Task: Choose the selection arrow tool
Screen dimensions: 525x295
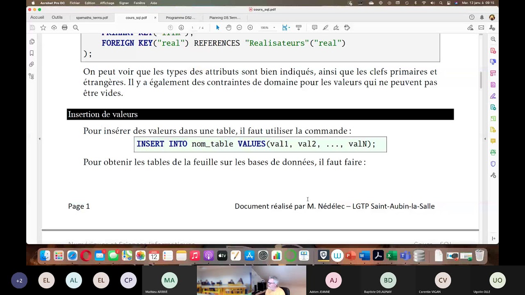Action: [218, 27]
